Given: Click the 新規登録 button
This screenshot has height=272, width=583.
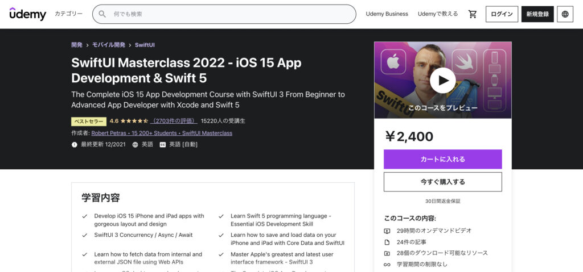Looking at the screenshot, I should [537, 14].
